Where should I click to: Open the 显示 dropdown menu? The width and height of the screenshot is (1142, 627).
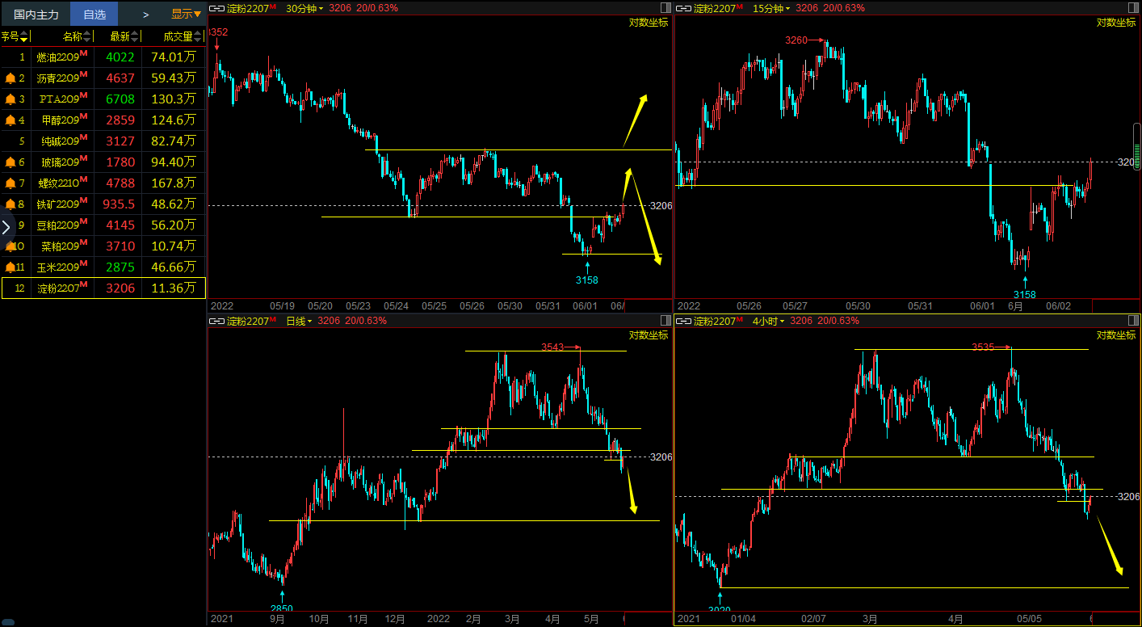click(x=186, y=14)
